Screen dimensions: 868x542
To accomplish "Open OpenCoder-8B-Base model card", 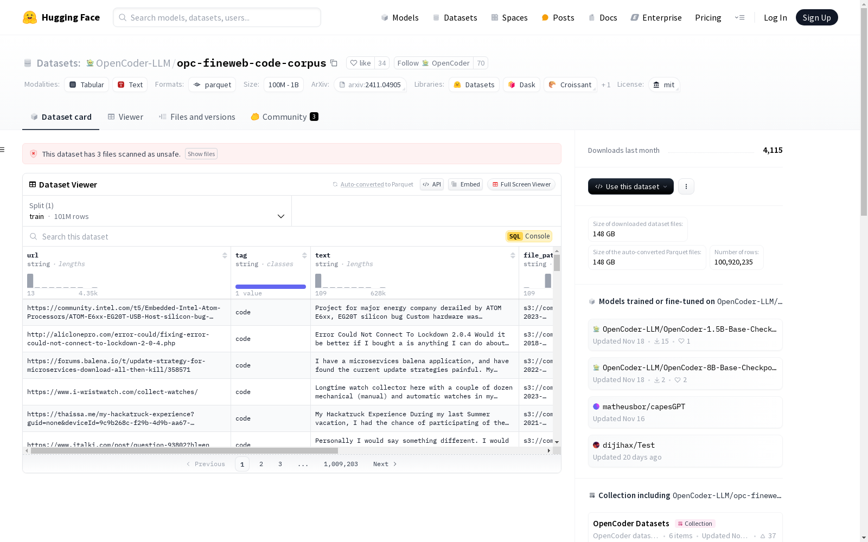I will [x=685, y=373].
